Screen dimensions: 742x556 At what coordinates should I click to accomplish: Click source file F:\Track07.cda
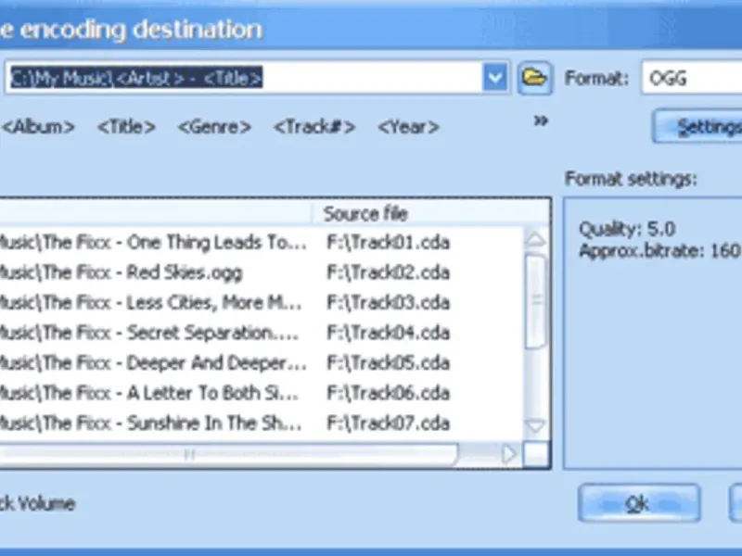point(388,423)
